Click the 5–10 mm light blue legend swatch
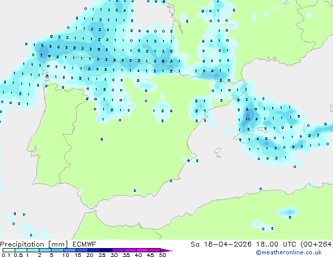 click(x=57, y=250)
